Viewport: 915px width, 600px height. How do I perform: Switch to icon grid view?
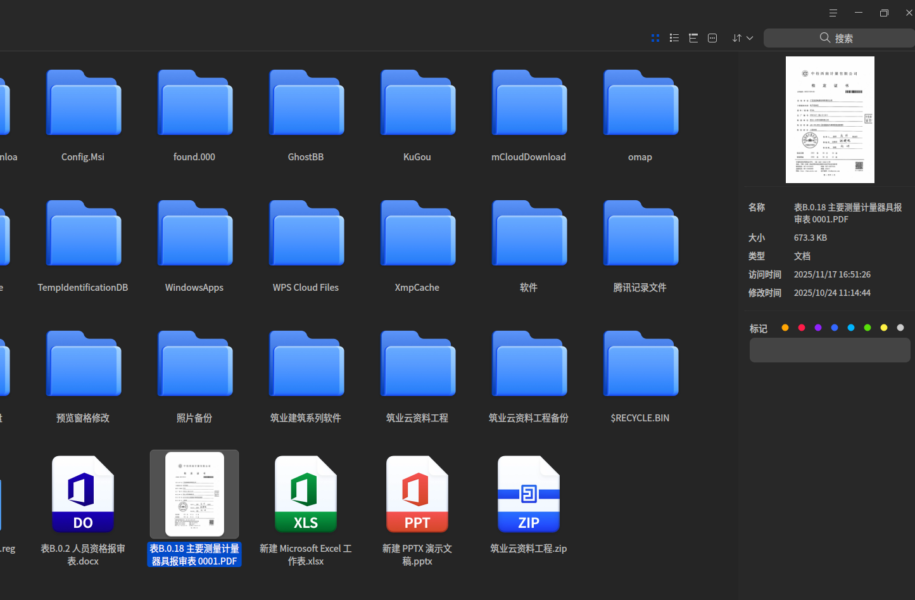(x=655, y=38)
